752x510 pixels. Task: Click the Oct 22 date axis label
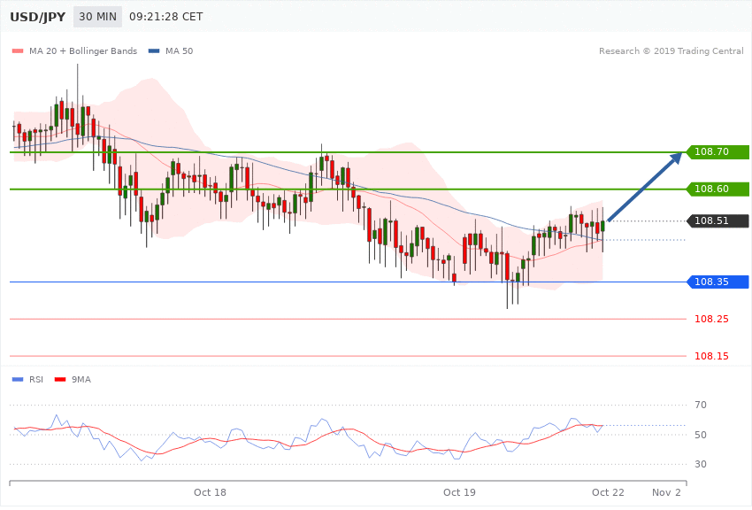pyautogui.click(x=608, y=492)
